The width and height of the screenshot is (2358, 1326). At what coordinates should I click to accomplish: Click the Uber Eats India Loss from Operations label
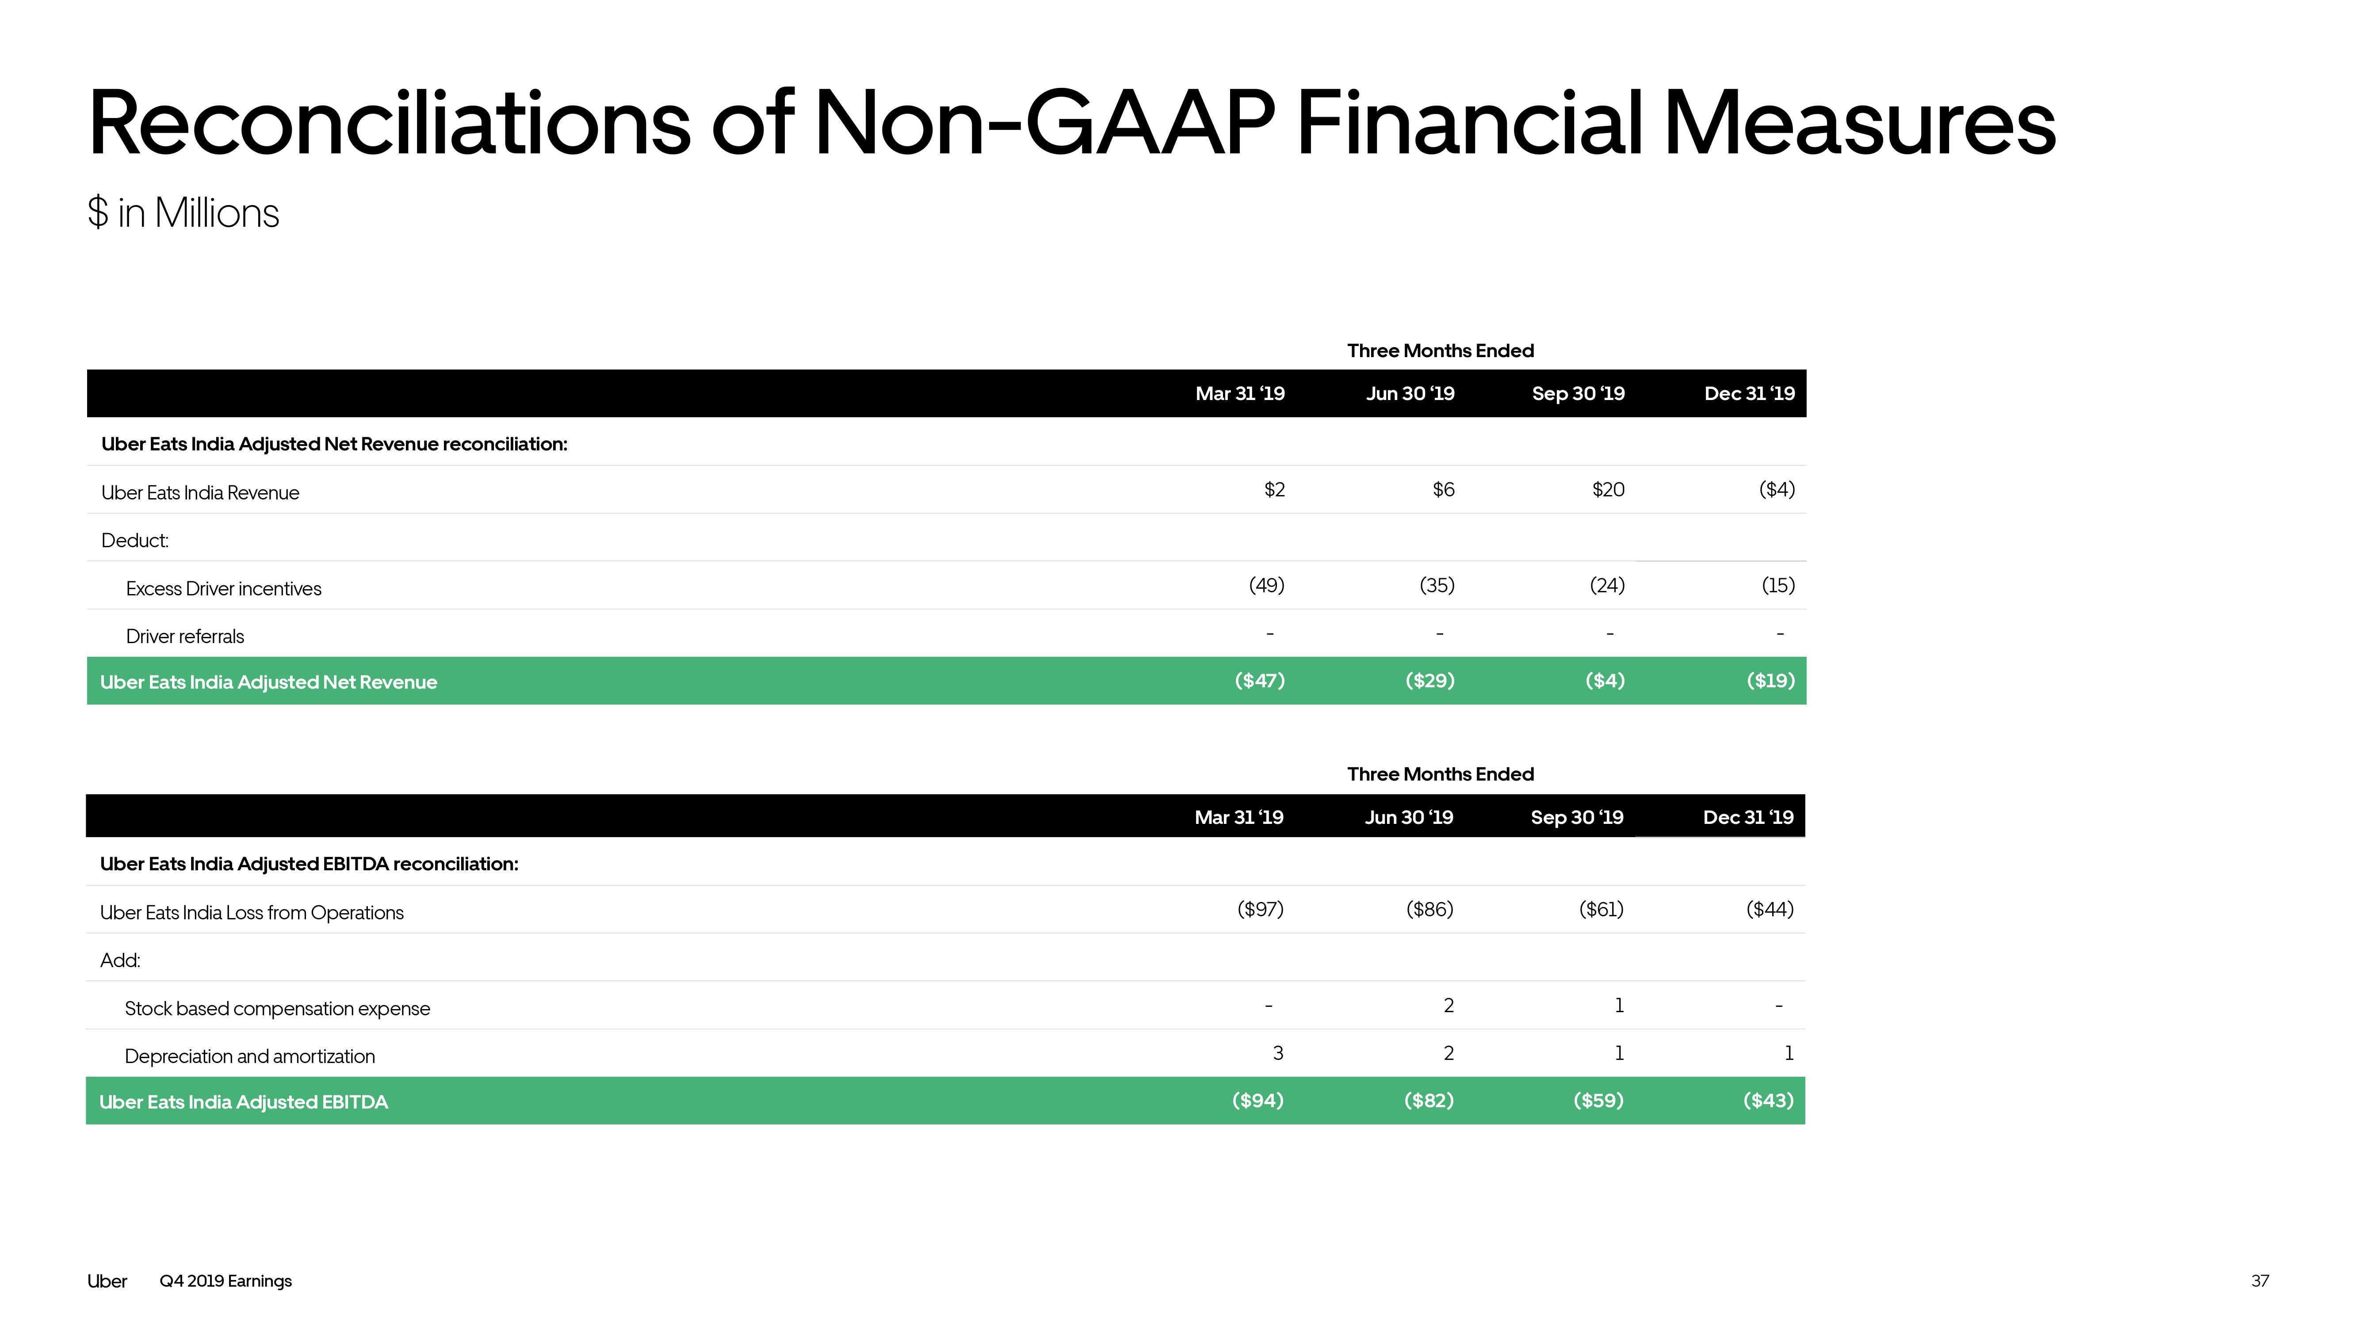(252, 912)
